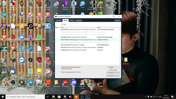Open the LibreOffice desktop shortcut
This screenshot has width=176, height=99.
pos(13,28)
